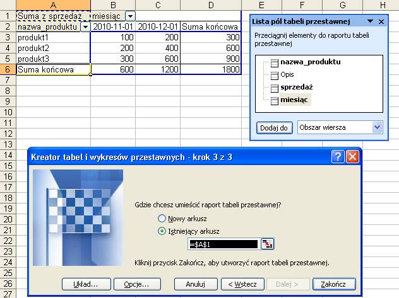
Task: Click the Zakończ button to finish
Action: [334, 284]
